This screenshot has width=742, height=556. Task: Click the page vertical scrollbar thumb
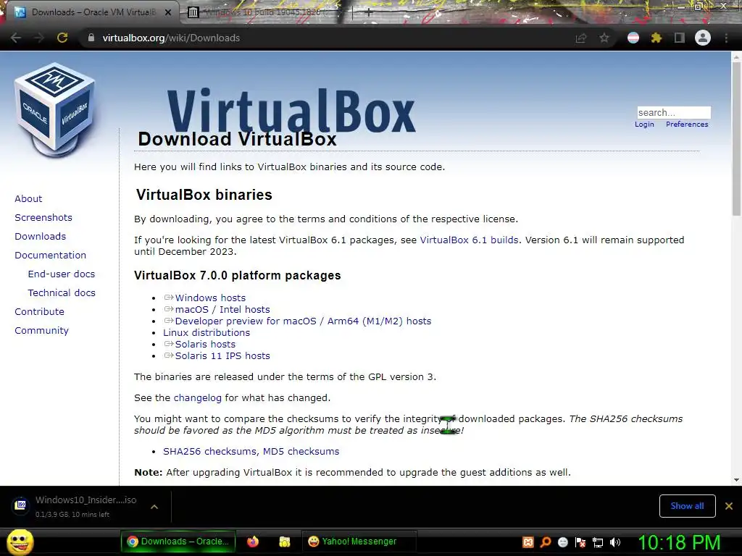(736, 138)
